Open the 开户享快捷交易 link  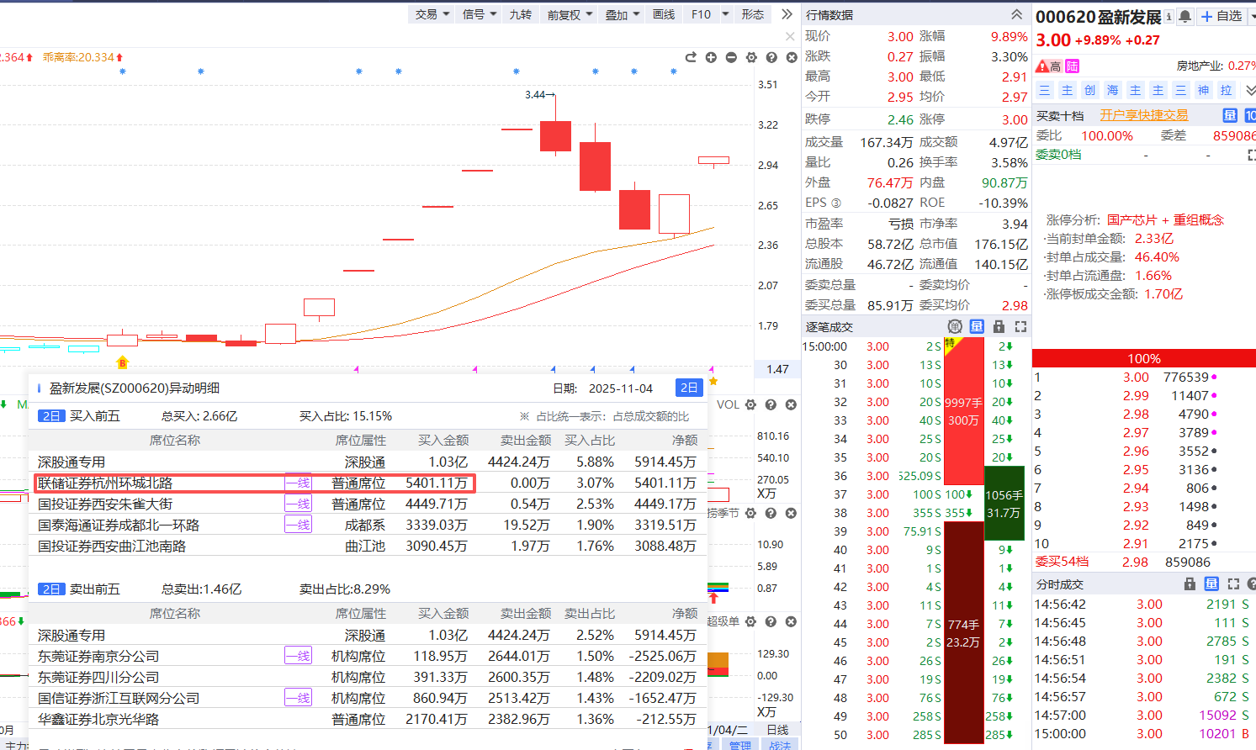[1144, 115]
